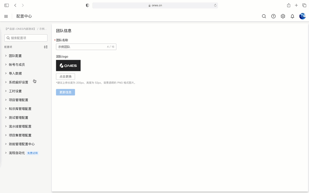Click the 更新信息 button
Screen dimensions: 309x193
coord(66,92)
